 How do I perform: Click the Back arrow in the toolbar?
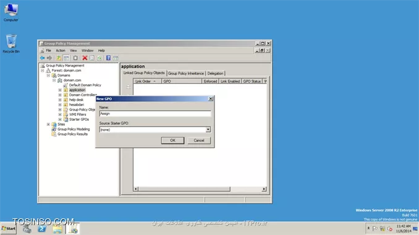42,58
